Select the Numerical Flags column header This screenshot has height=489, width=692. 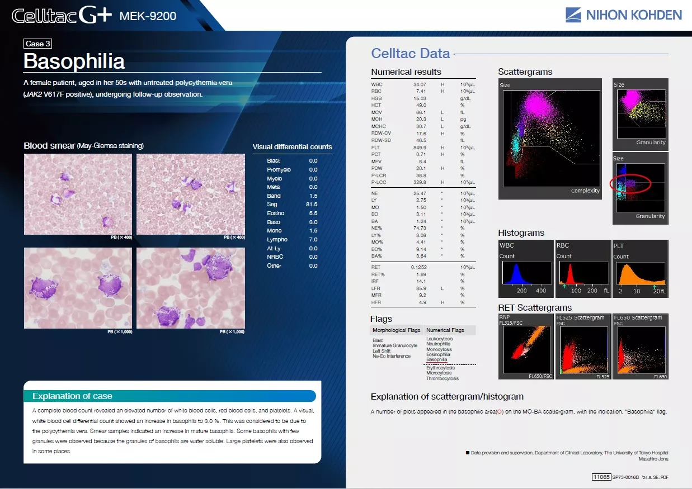pyautogui.click(x=445, y=330)
